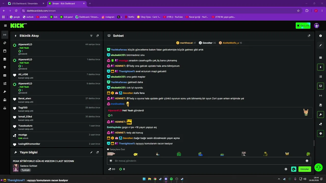Toggle the Kick emblem widget in right sidebar
The image size is (326, 183).
point(320,133)
